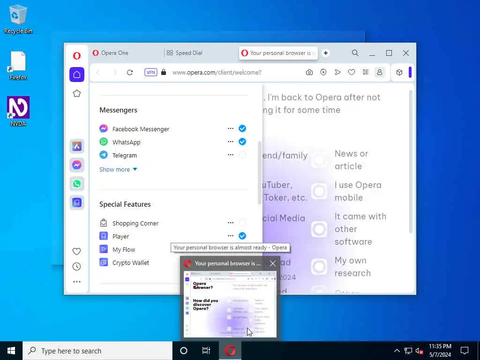Viewport: 480px width, 360px height.
Task: Close the Opera taskbar preview
Action: pos(272,263)
